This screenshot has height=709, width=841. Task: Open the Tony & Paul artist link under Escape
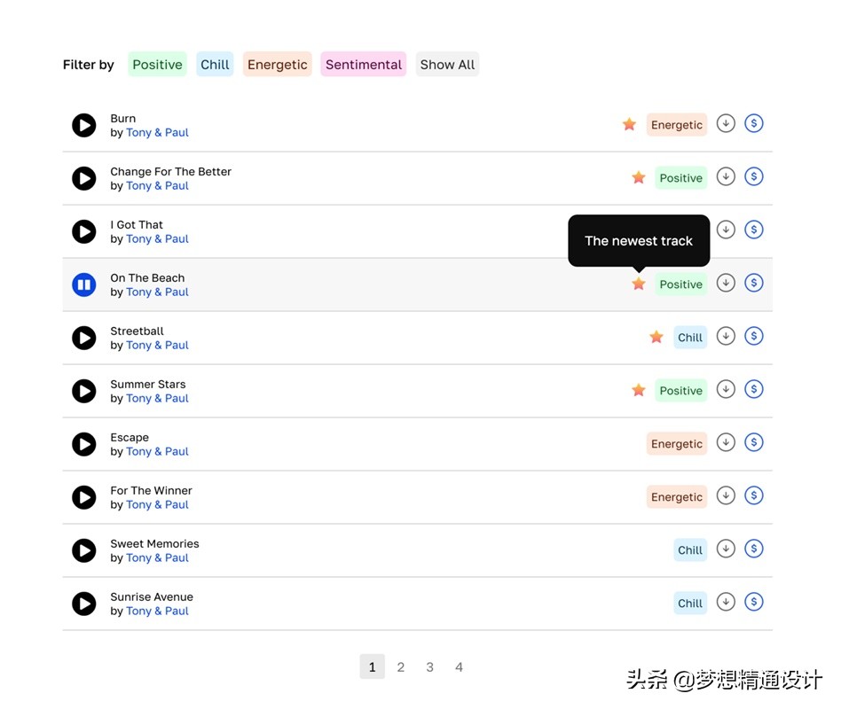pos(157,451)
